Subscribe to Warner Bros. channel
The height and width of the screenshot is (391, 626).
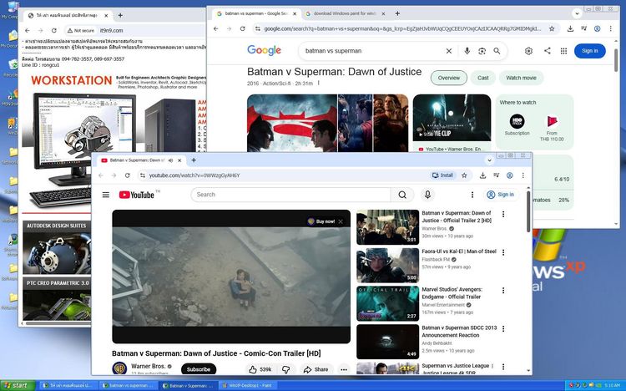point(199,369)
